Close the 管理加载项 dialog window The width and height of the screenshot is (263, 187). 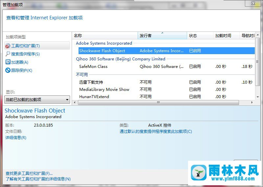[253, 3]
